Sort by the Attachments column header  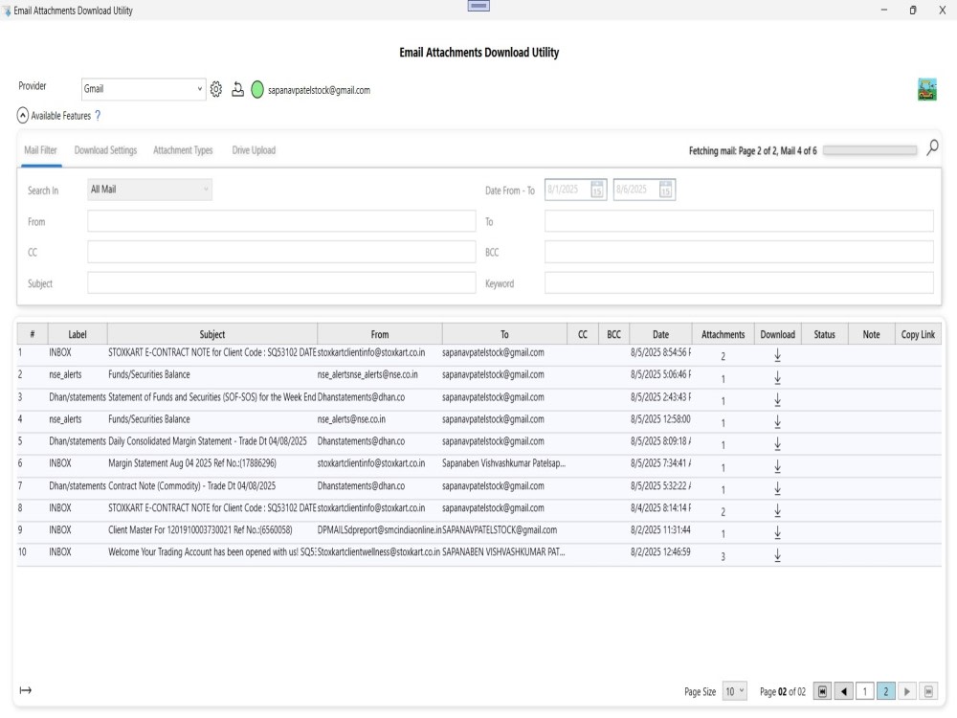pos(723,334)
